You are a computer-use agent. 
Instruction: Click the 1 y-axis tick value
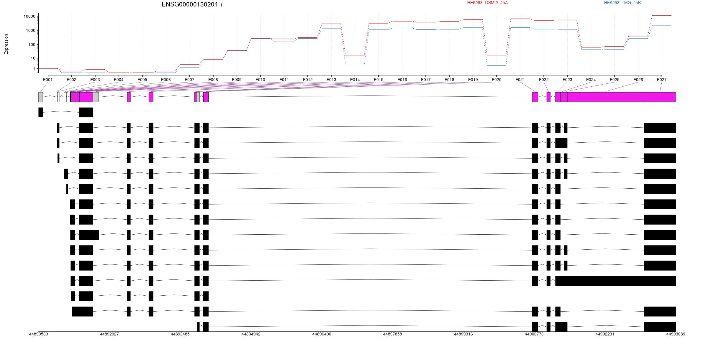coord(34,69)
